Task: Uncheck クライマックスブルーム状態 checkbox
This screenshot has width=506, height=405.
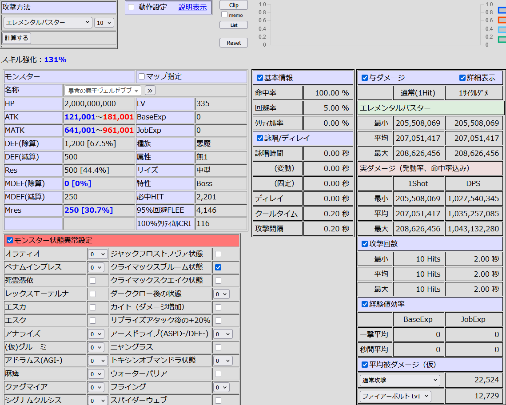Action: tap(218, 267)
